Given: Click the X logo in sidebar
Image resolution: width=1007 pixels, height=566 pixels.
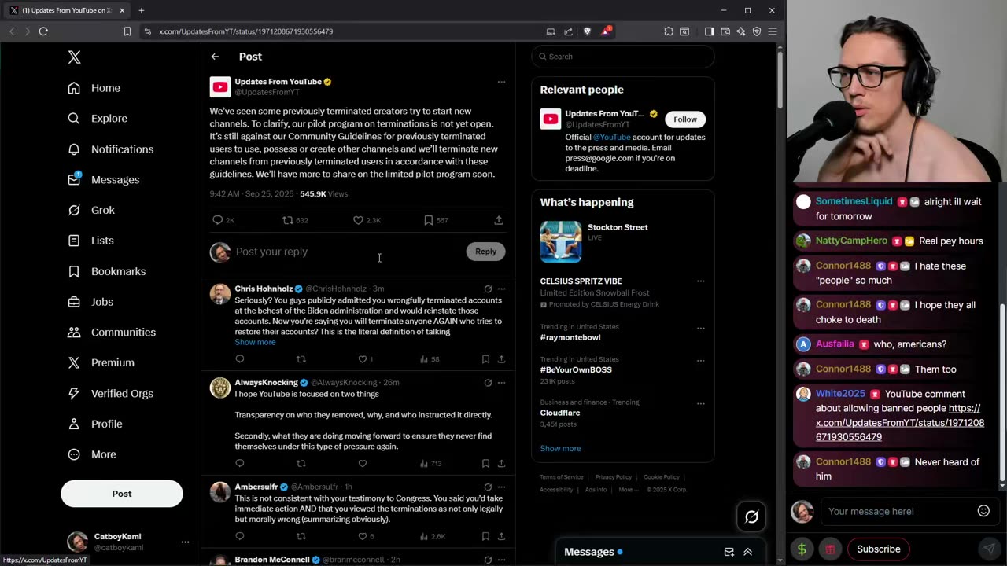Looking at the screenshot, I should pos(74,57).
